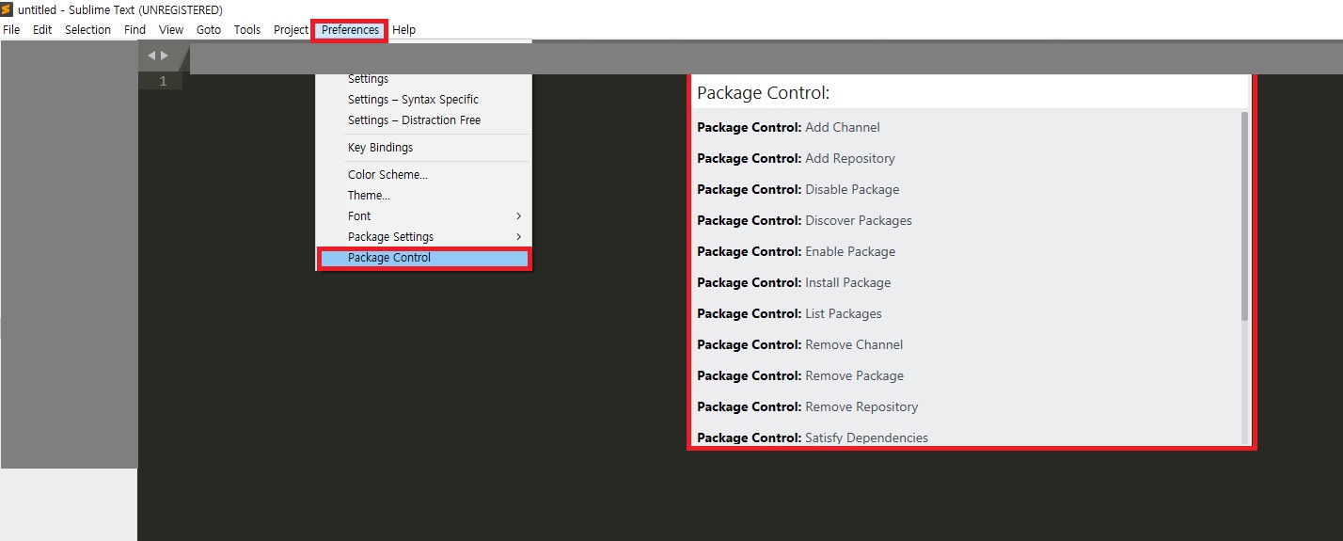
Task: Select Package Control: Remove Repository
Action: 966,406
